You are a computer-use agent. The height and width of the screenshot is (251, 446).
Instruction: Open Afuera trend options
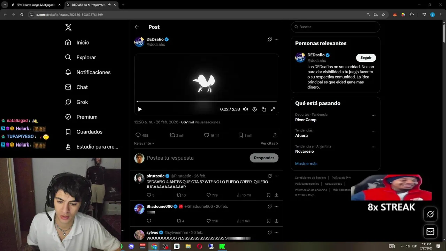[x=373, y=131]
